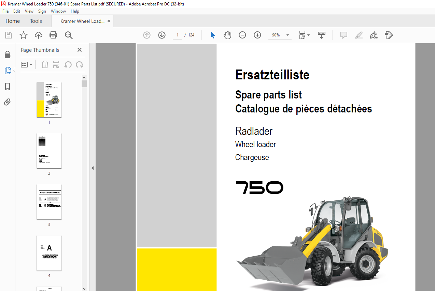Open the View menu
Screen dimensions: 435x291
click(x=29, y=11)
